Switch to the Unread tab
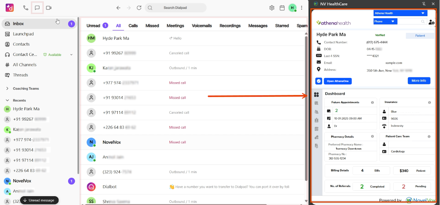 click(x=97, y=26)
